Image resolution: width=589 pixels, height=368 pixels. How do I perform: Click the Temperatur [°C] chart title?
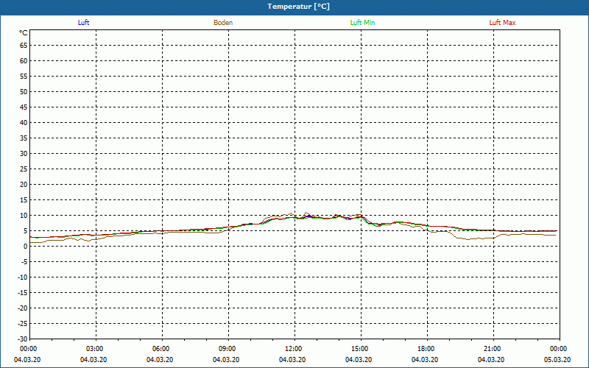click(x=299, y=7)
